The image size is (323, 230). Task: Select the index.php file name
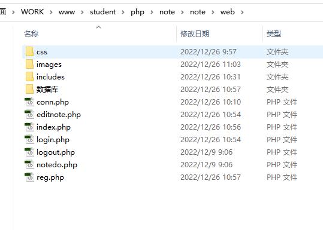coord(53,127)
